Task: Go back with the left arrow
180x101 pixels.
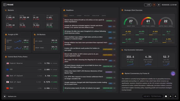Action: click(x=170, y=96)
